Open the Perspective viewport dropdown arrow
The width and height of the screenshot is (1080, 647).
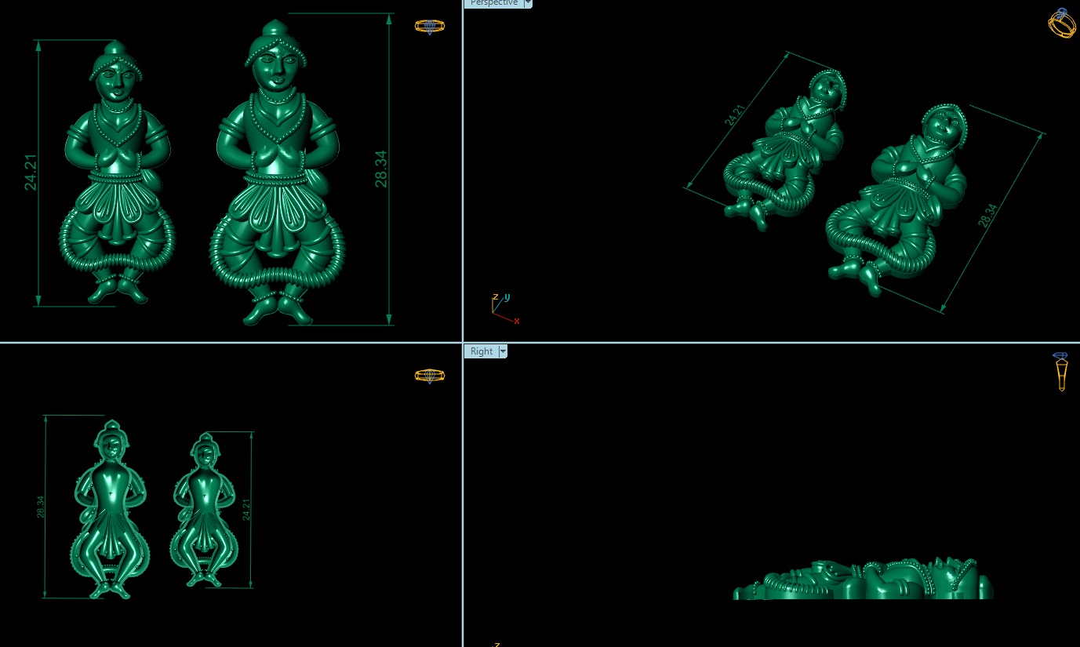click(528, 3)
